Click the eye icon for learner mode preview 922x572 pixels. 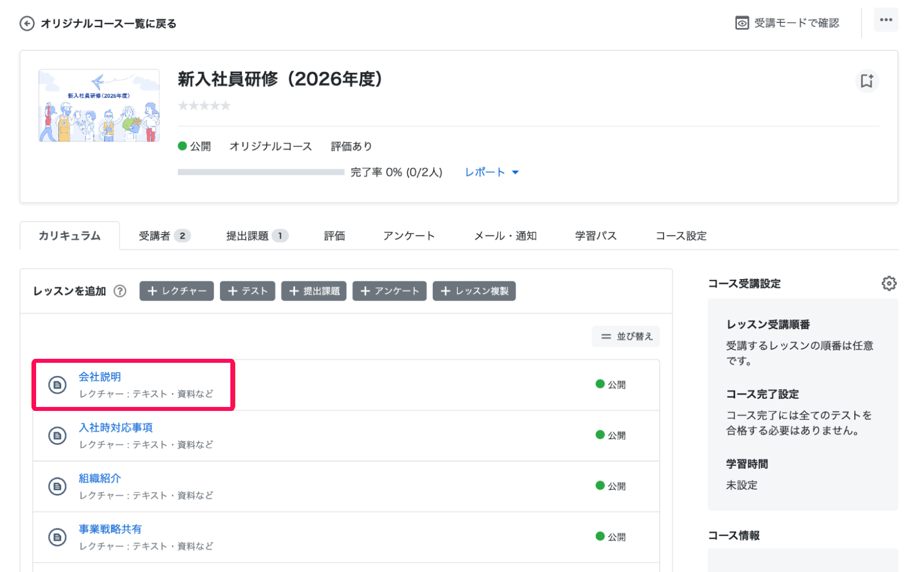pyautogui.click(x=742, y=23)
